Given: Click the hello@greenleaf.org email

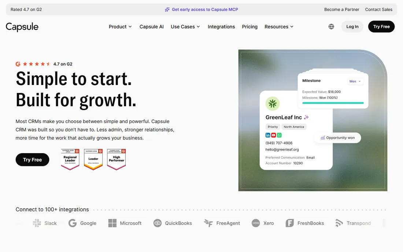Looking at the screenshot, I should (282, 149).
